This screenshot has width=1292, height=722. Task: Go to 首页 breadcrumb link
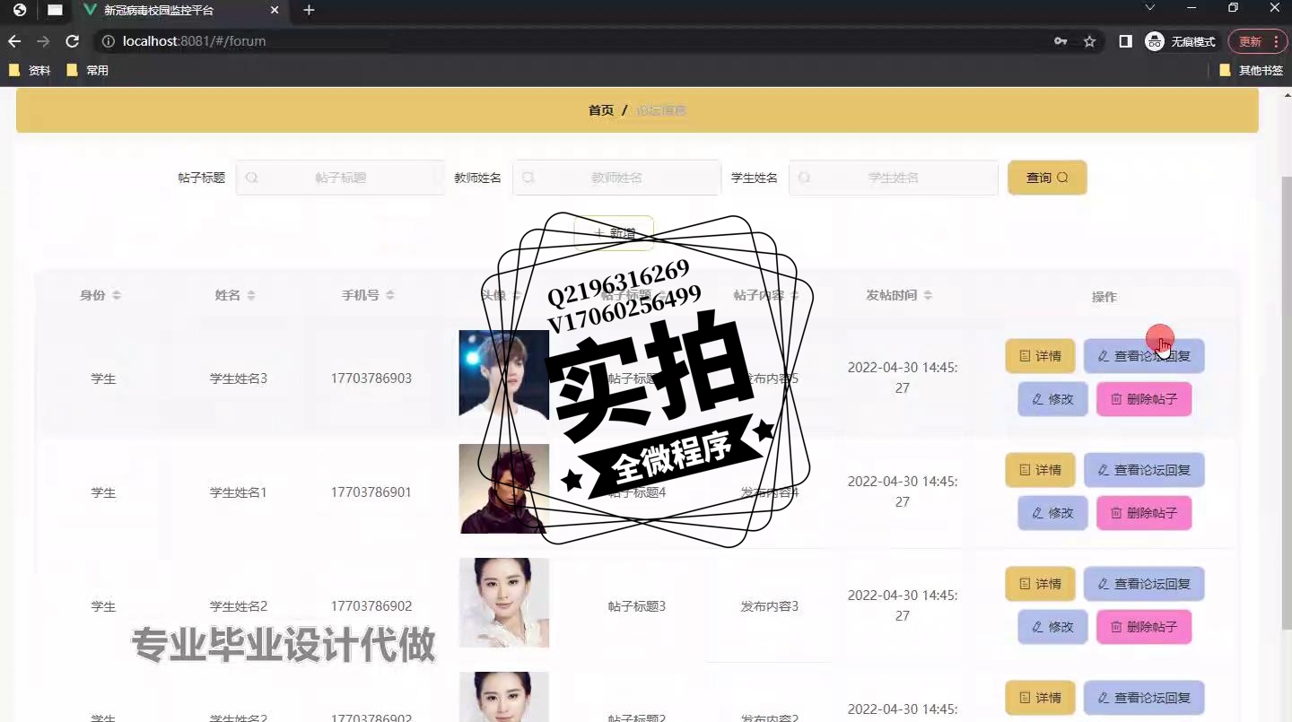coord(600,110)
